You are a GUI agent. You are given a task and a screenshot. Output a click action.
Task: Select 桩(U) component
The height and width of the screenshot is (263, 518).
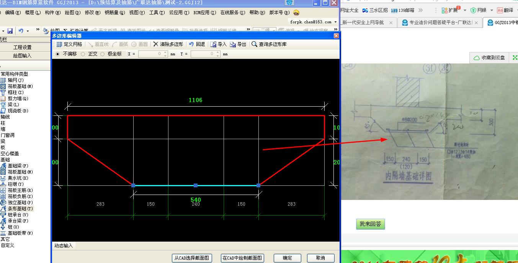pos(10,227)
